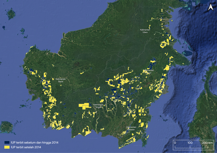Viewport: 217px width, 153px height.
Task: Click dark blue concession cluster above Kalimantan Timur label
Action: [152, 62]
